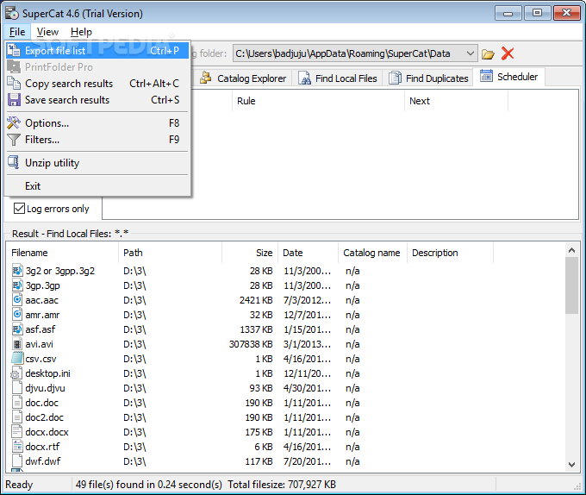The image size is (586, 495).
Task: Open the Help menu
Action: click(81, 32)
